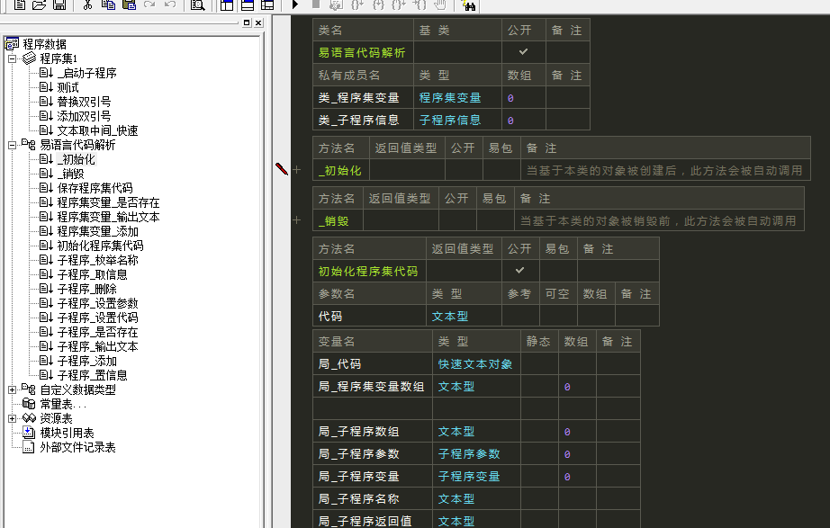The width and height of the screenshot is (830, 528).
Task: Click the third window layout icon
Action: pyautogui.click(x=268, y=4)
